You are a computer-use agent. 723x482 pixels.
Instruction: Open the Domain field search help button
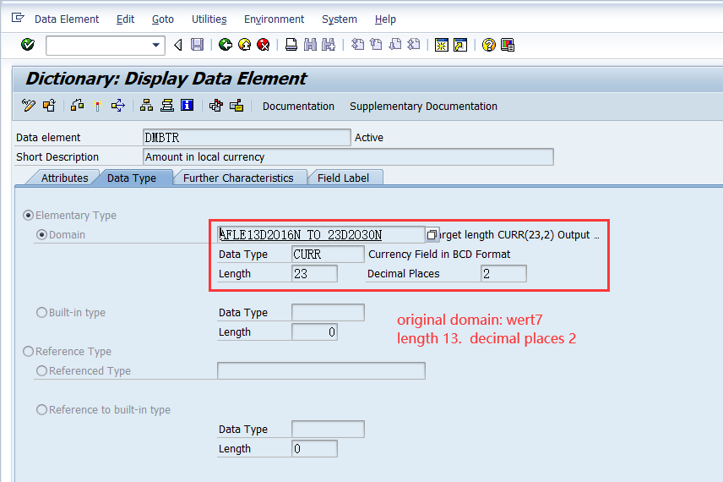[x=432, y=234]
